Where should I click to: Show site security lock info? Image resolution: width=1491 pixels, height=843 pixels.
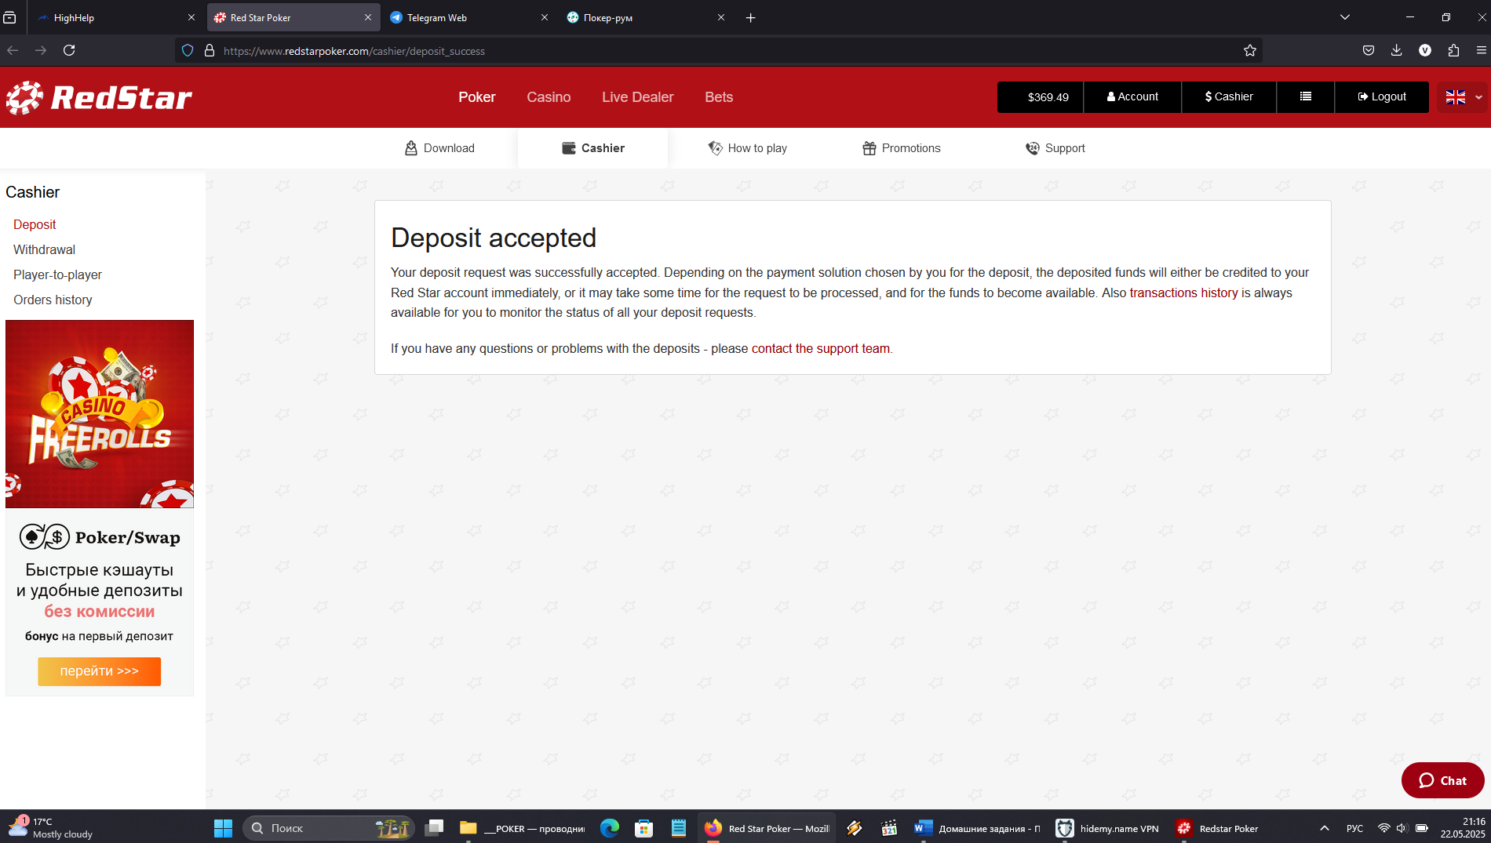(210, 50)
